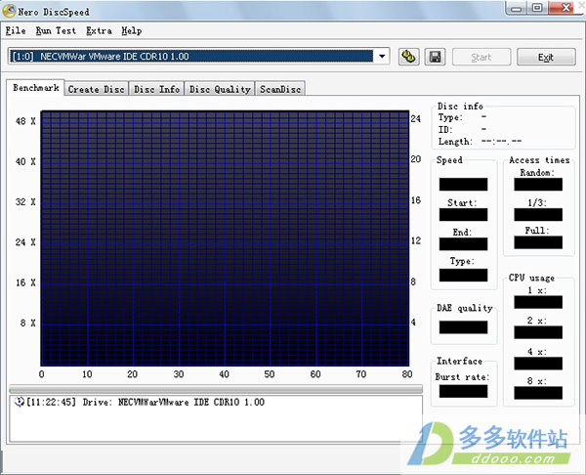
Task: Open the Run Test menu
Action: click(56, 30)
